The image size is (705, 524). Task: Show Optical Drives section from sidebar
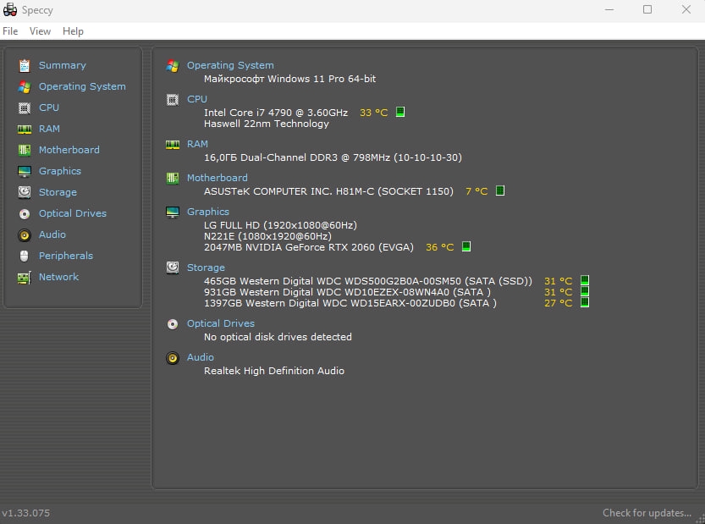pos(73,213)
